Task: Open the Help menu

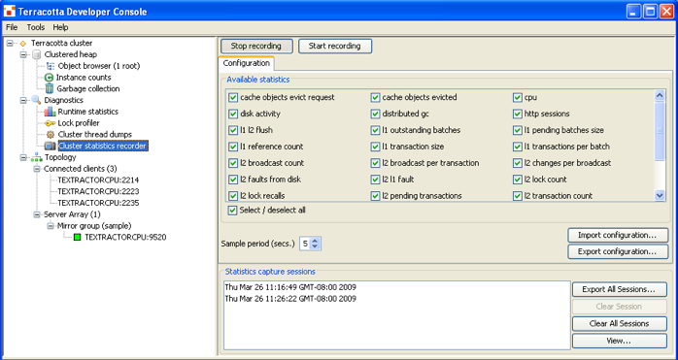Action: click(x=60, y=27)
